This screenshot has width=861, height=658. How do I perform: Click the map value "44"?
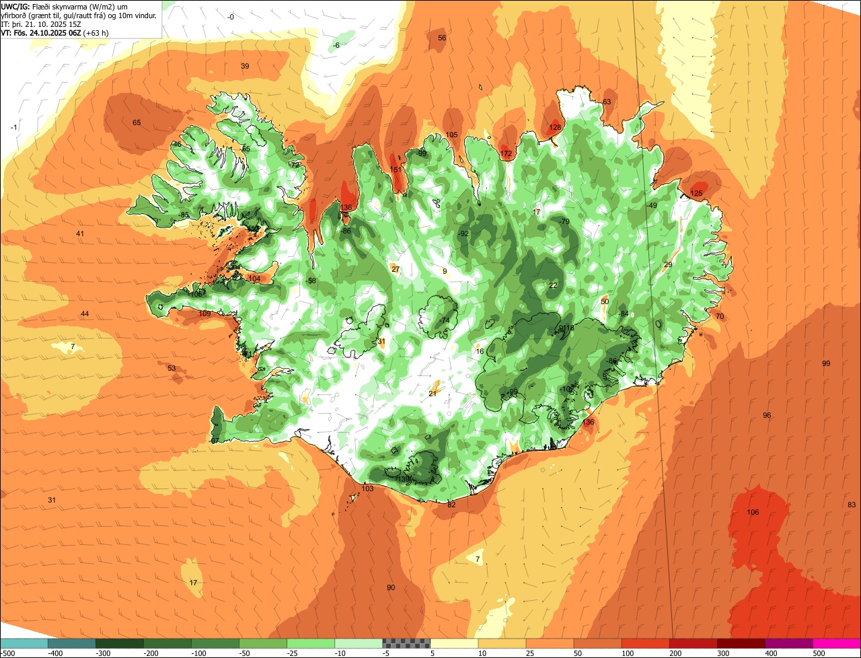coord(85,314)
